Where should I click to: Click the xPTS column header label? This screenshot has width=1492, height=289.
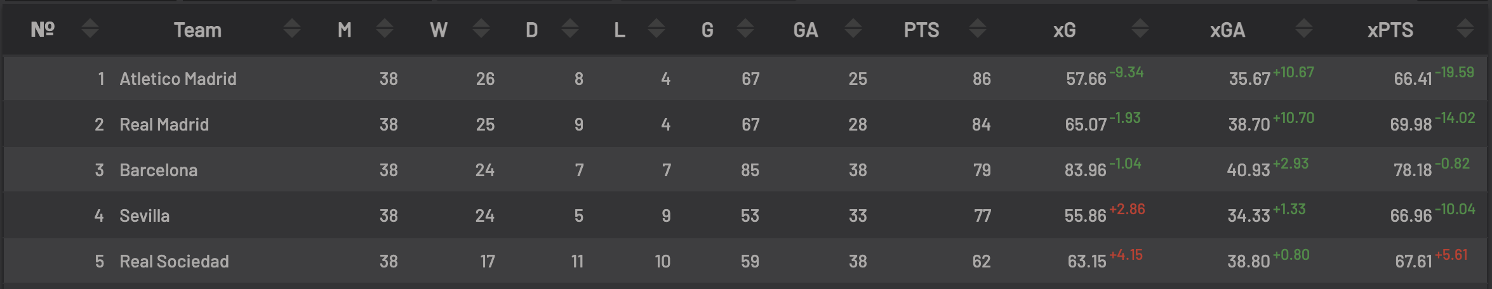point(1390,30)
